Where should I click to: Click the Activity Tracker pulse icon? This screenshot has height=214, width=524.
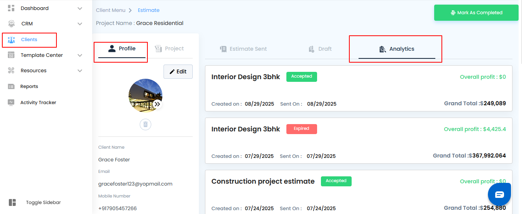pyautogui.click(x=11, y=103)
